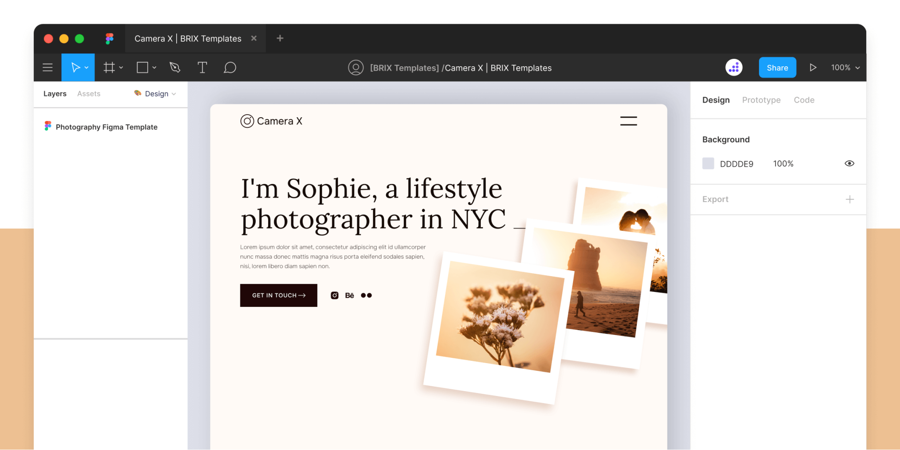Open the Move tool dropdown arrow
This screenshot has width=900, height=450.
point(86,68)
